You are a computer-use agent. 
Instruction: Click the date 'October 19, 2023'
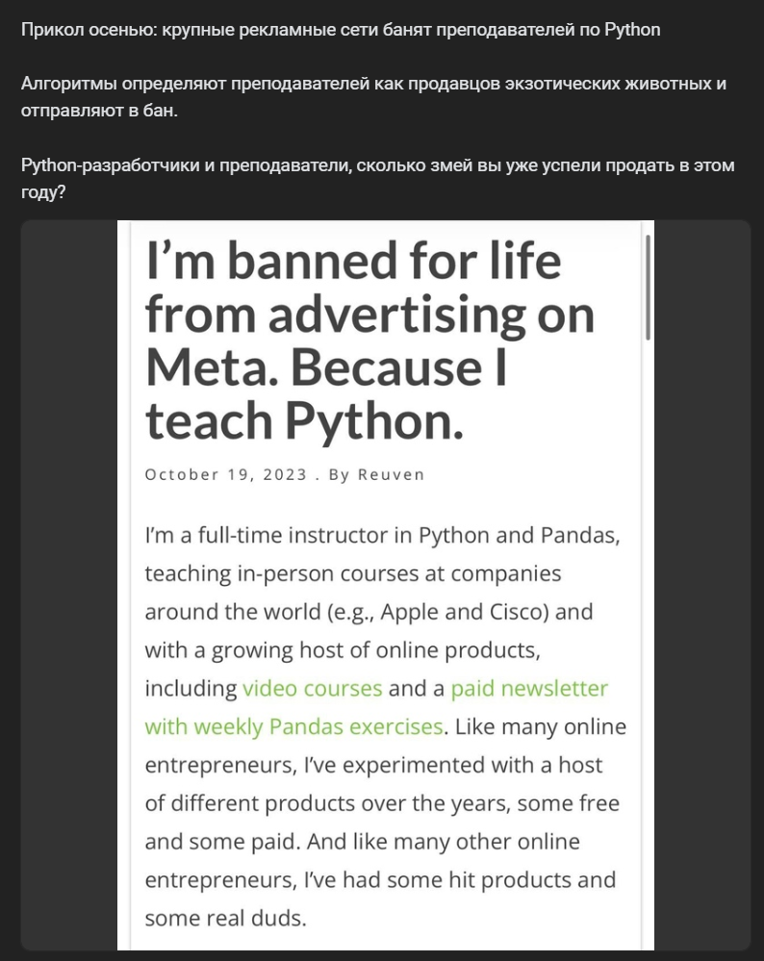[x=226, y=475]
